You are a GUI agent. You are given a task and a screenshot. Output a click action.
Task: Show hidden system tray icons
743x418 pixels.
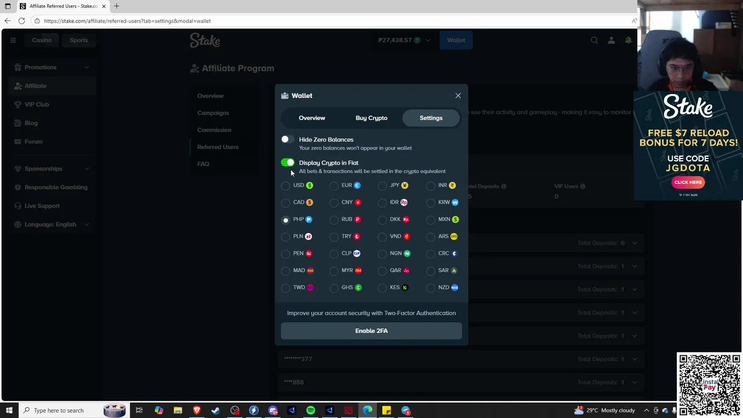646,410
